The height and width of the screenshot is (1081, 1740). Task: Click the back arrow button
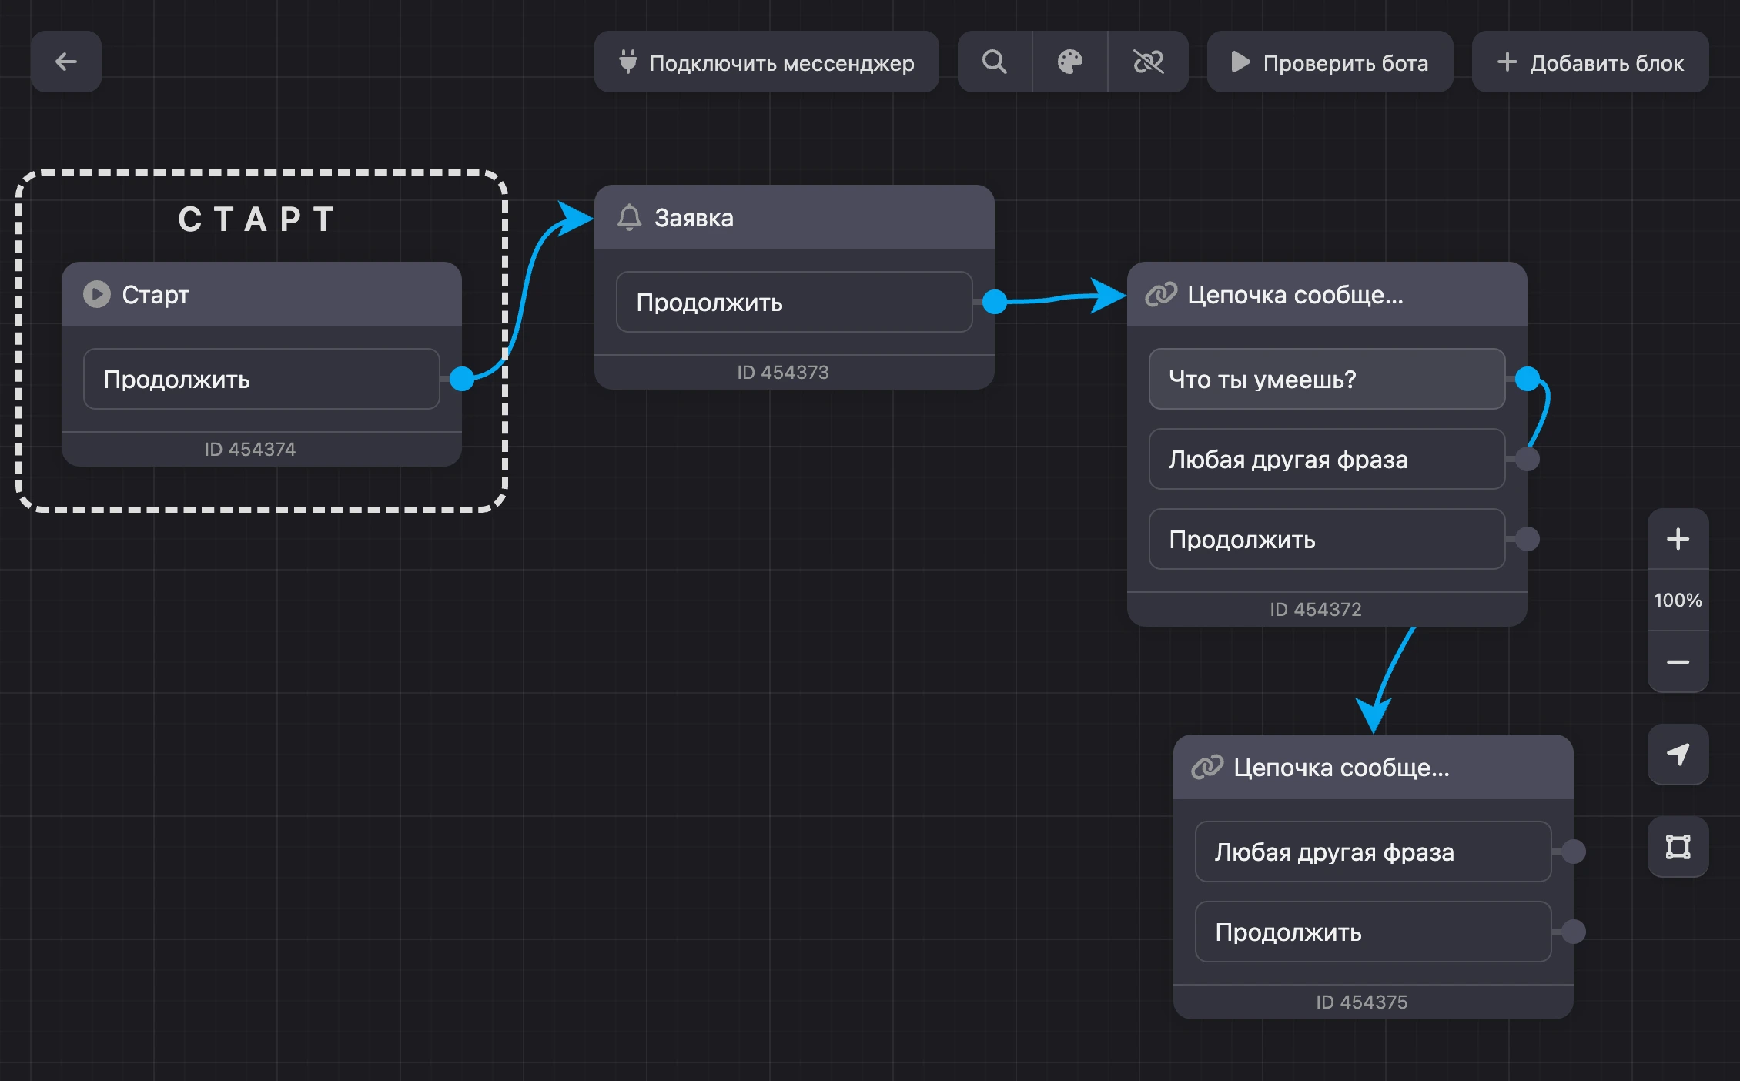point(66,62)
